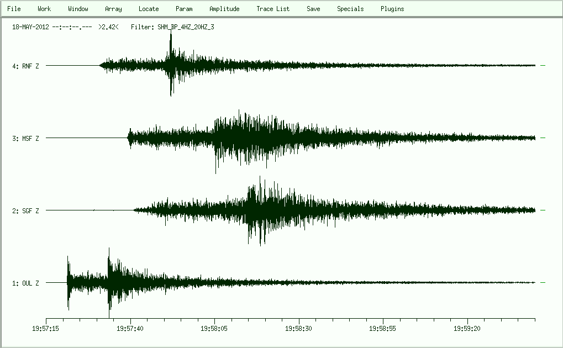Click the 19:57:40 time axis label
563x348 pixels.
pos(130,328)
